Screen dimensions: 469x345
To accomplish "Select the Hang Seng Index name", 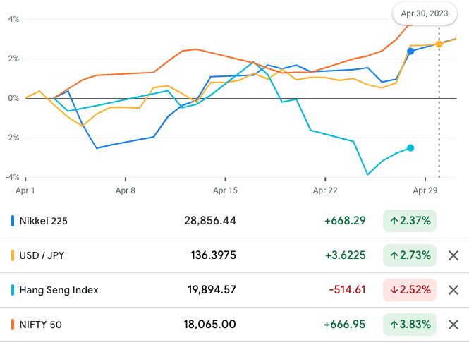I will 59,290.
